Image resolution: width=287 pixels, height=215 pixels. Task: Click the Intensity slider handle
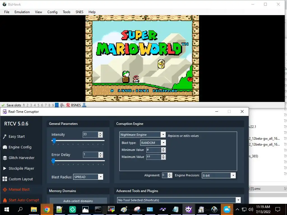[54, 141]
